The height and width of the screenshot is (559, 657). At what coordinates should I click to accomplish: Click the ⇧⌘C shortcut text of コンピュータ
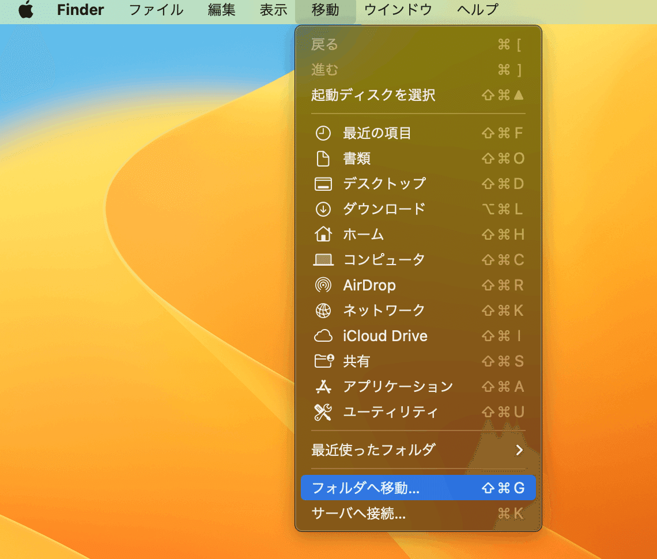[x=503, y=260]
